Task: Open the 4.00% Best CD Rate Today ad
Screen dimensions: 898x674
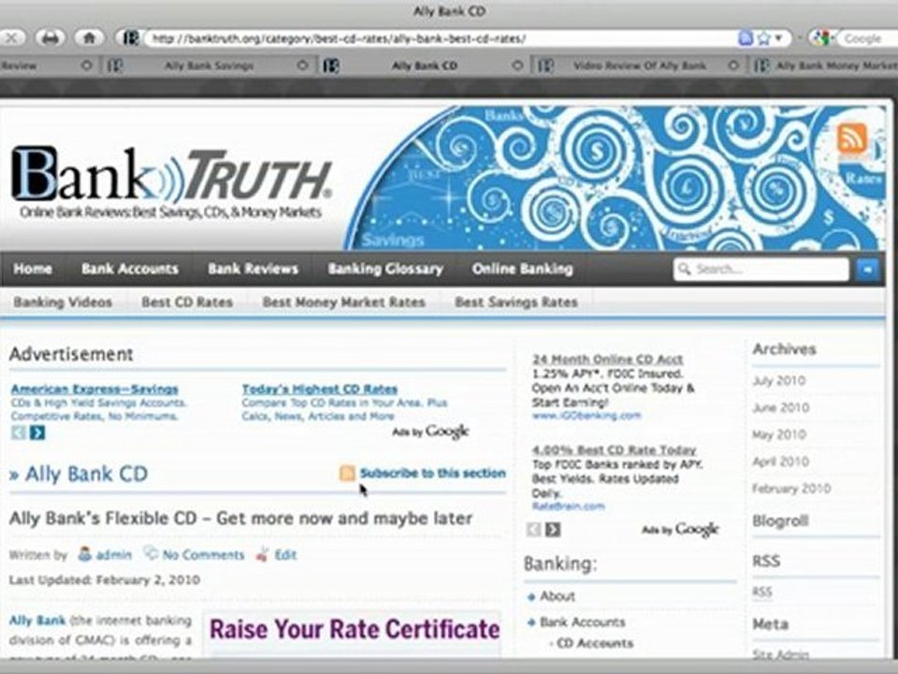Action: [x=614, y=450]
